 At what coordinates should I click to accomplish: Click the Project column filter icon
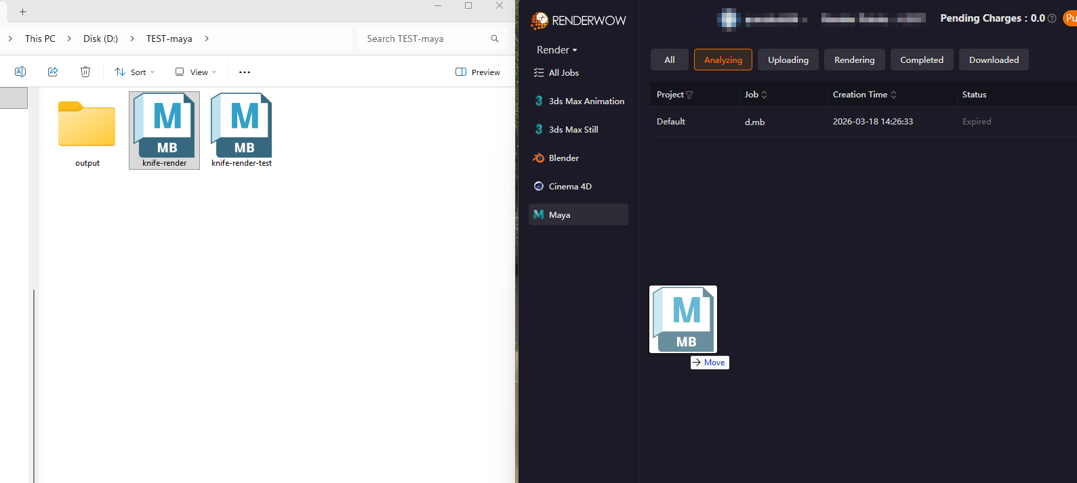tap(689, 95)
